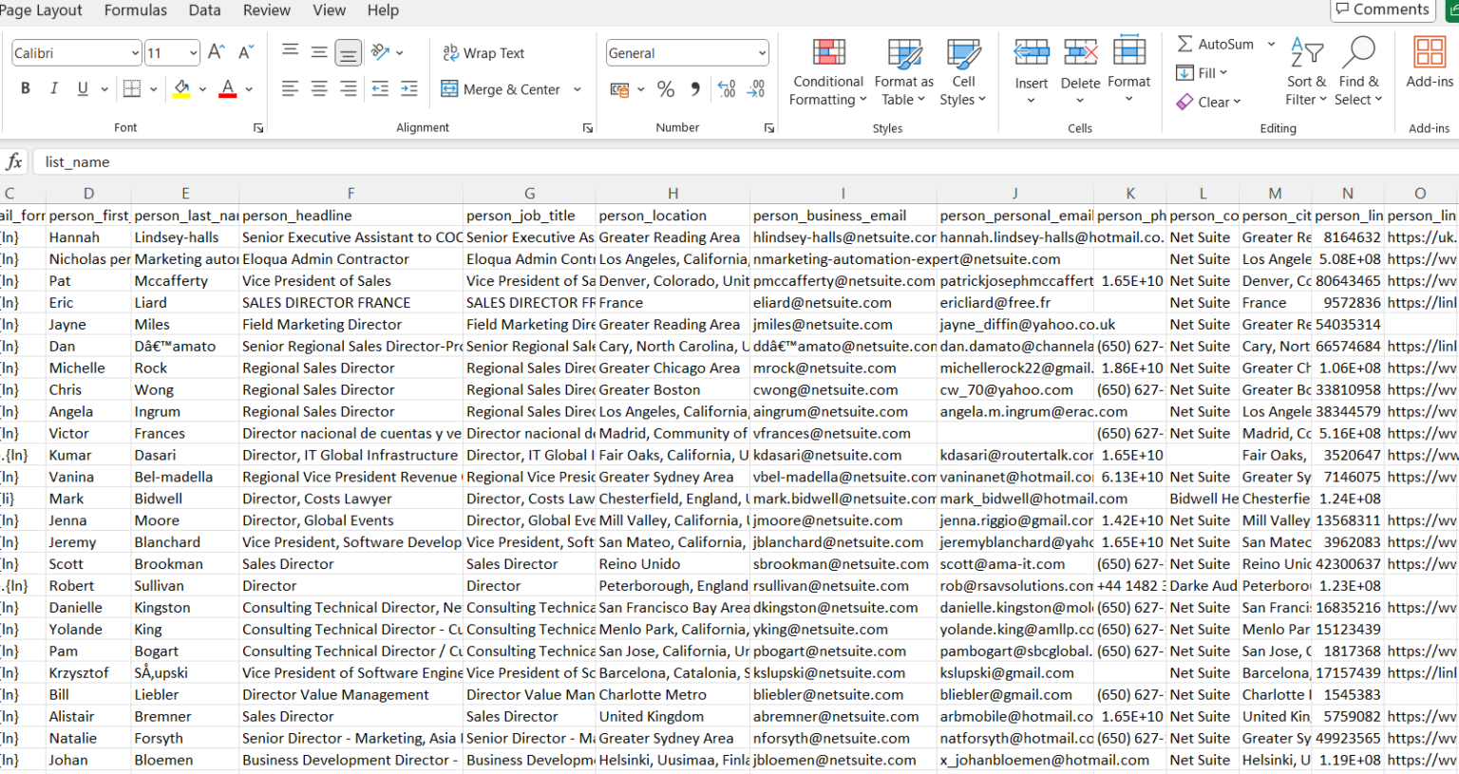The image size is (1459, 774).
Task: Click the Comments button
Action: pyautogui.click(x=1382, y=9)
